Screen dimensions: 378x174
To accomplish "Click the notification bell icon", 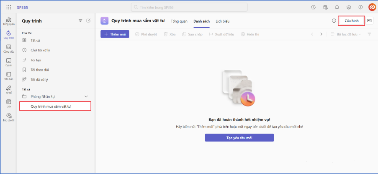I will 337,7.
